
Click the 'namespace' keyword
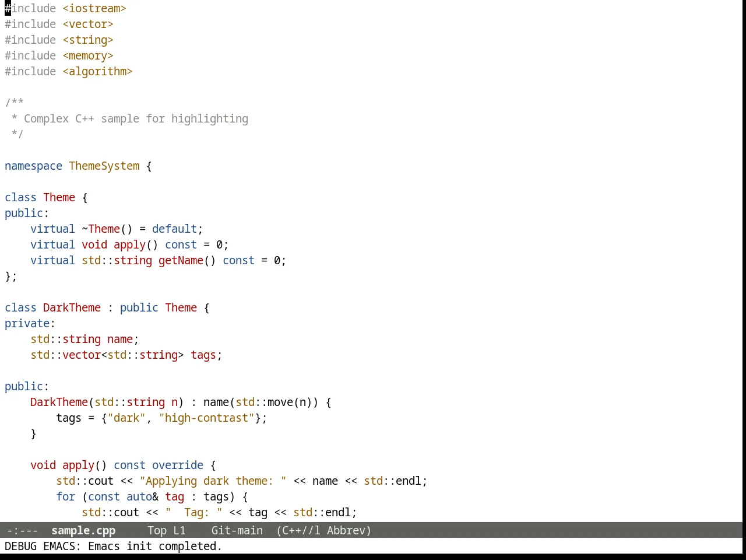(33, 166)
